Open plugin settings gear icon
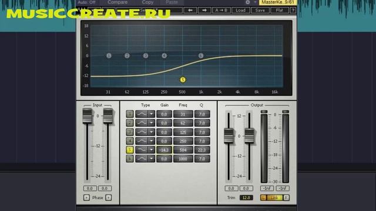Screen dimensions: 376x211 tap(248, 2)
